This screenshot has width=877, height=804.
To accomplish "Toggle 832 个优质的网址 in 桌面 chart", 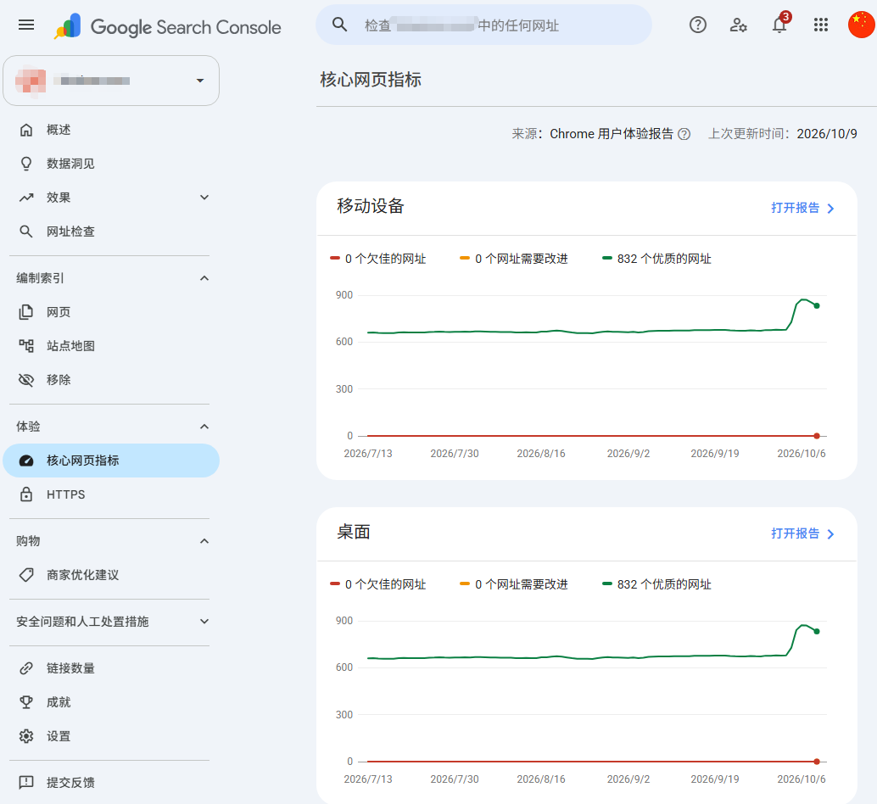I will point(656,584).
